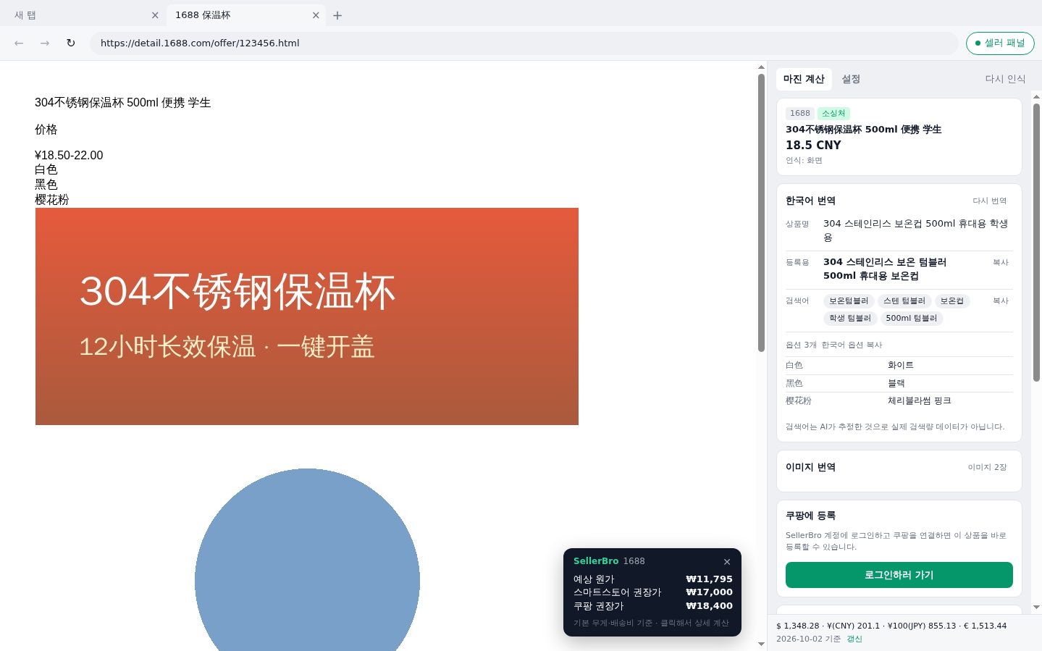Select the 학생 텀블러 keyword chip
The image size is (1042, 651).
850,319
